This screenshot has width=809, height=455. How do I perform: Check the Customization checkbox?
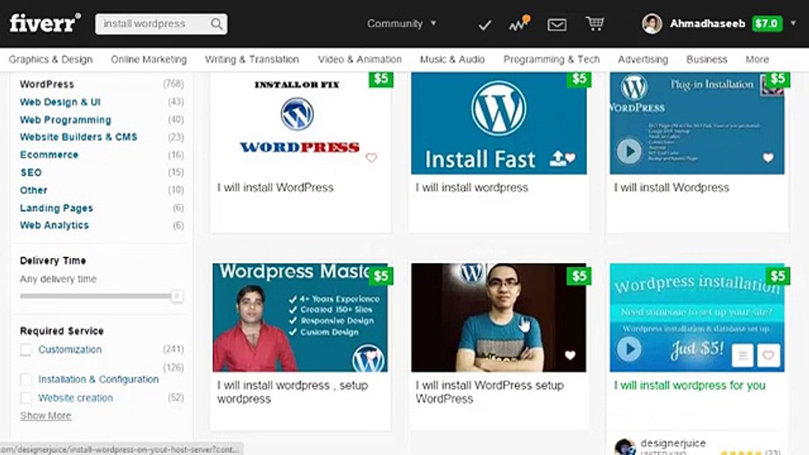26,350
